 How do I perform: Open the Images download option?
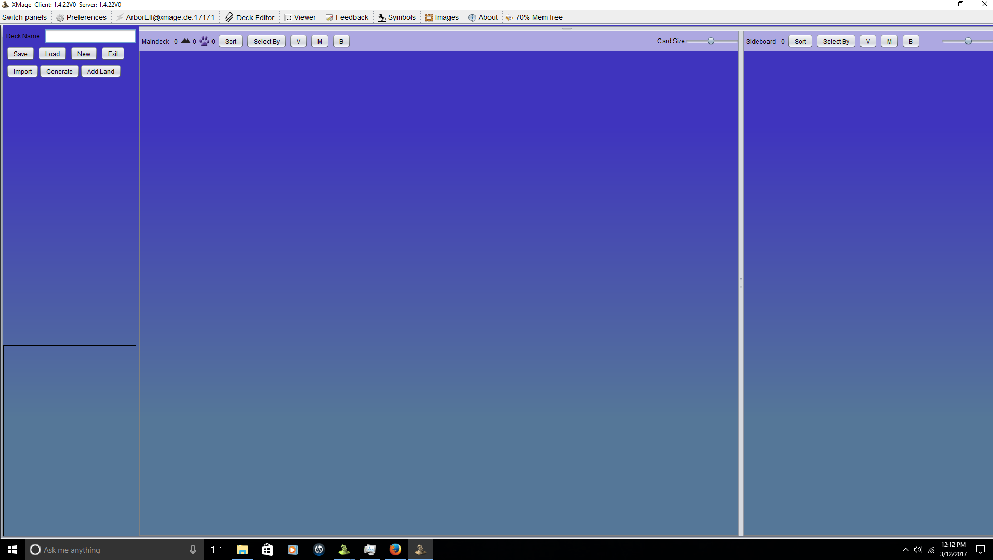[x=442, y=17]
